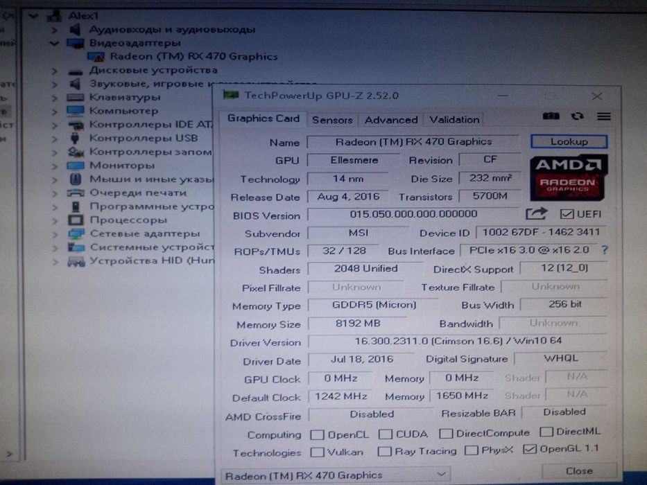
Task: Click the Процессоры icon
Action: pos(76,220)
